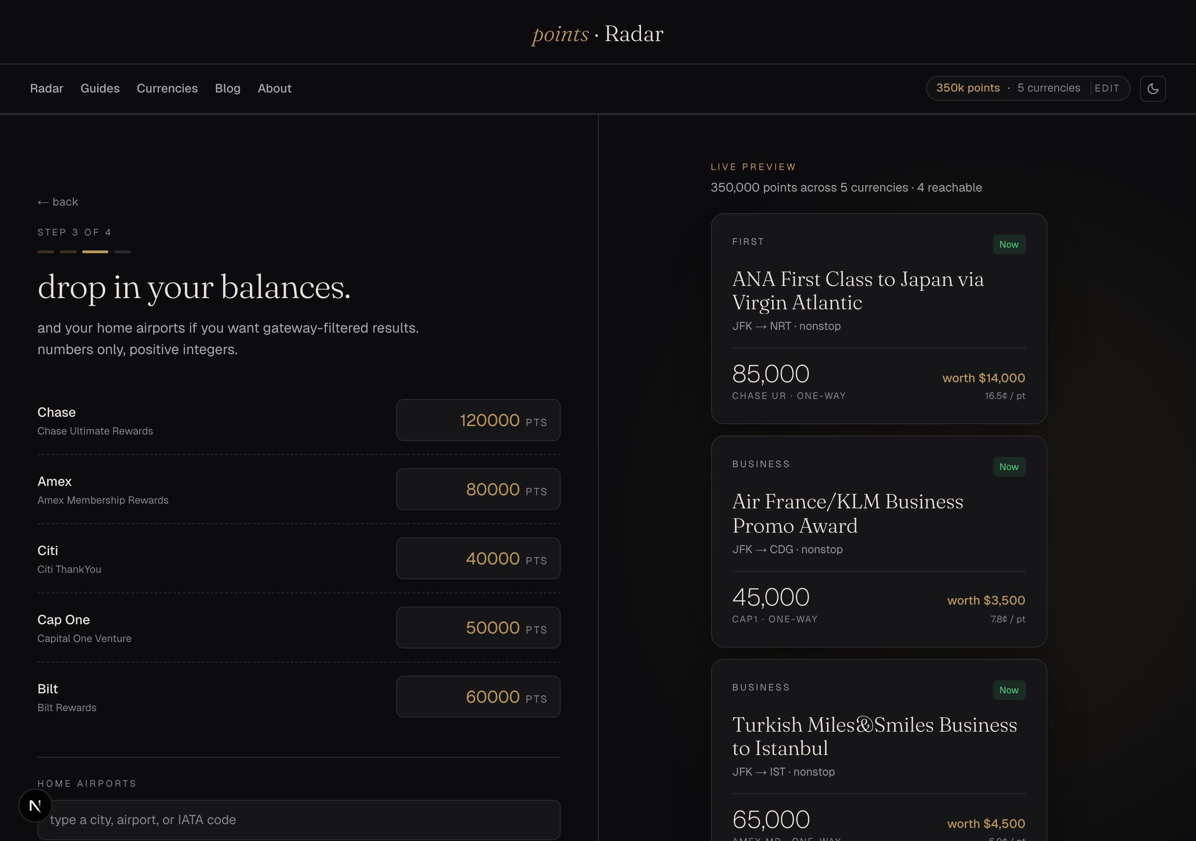Screen dimensions: 1196x841
Task: Click the Now badge on Air France card
Action: [x=1009, y=467]
